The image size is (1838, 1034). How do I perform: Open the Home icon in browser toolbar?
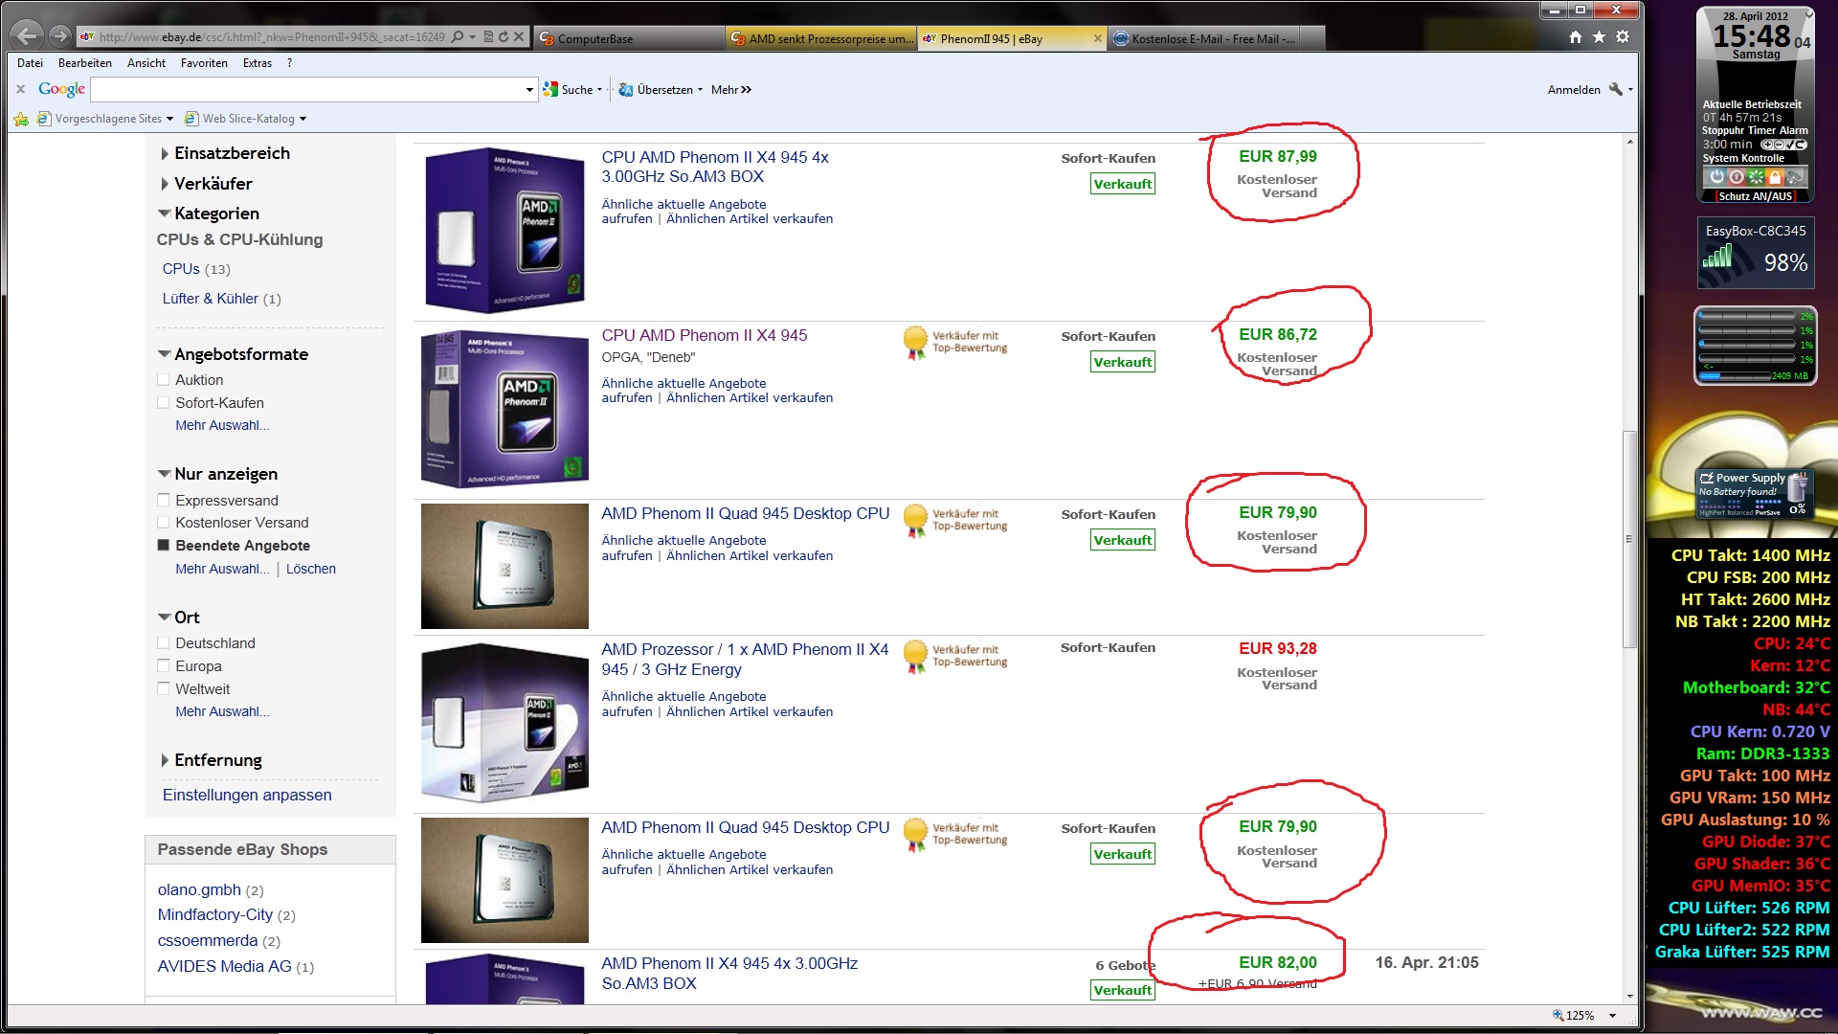coord(1576,37)
